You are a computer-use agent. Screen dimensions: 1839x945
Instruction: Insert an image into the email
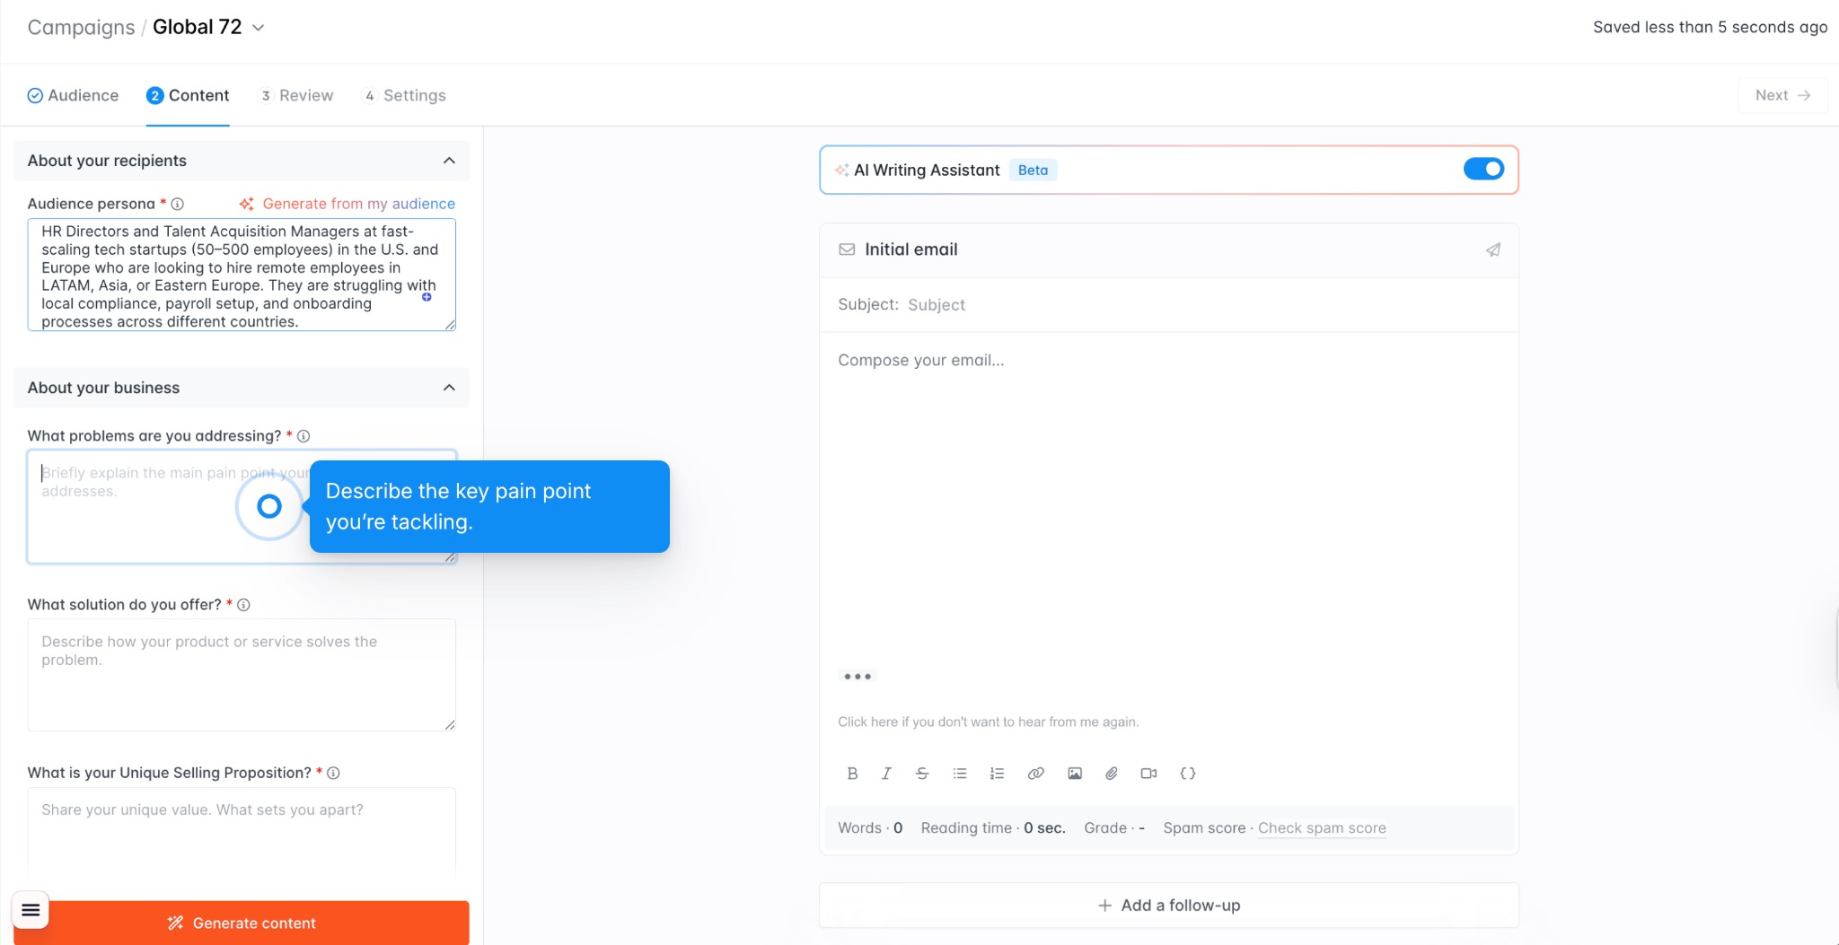tap(1075, 774)
